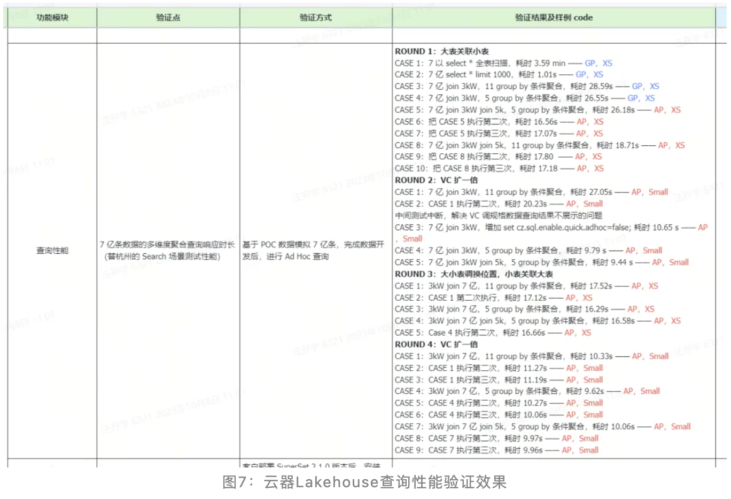Select the ROUND 3 大小表调换位置 heading
This screenshot has height=499, width=731.
click(473, 274)
